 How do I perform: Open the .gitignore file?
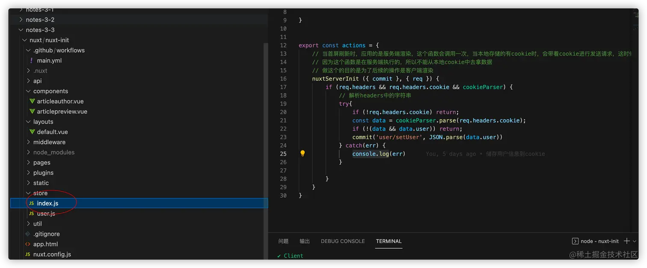(x=47, y=234)
